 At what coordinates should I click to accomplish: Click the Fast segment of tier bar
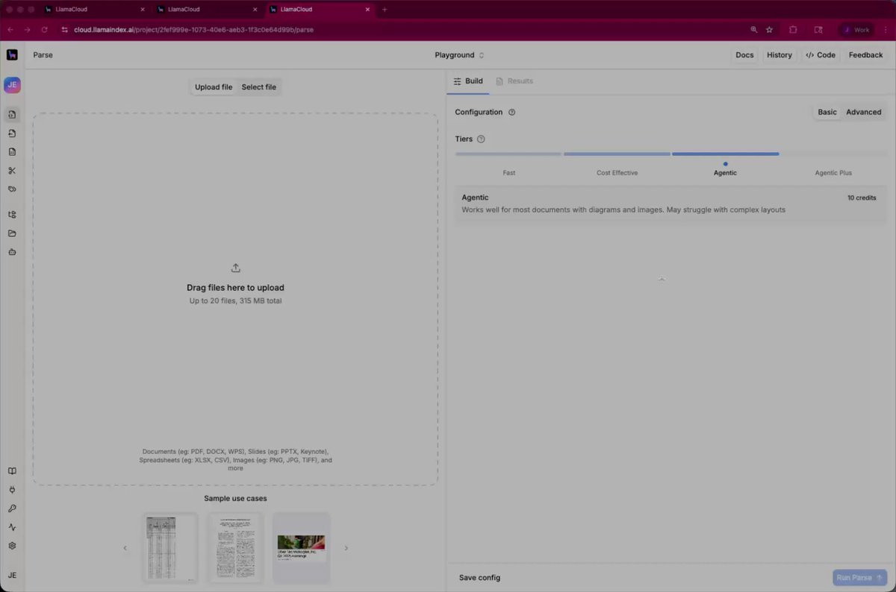click(x=508, y=154)
